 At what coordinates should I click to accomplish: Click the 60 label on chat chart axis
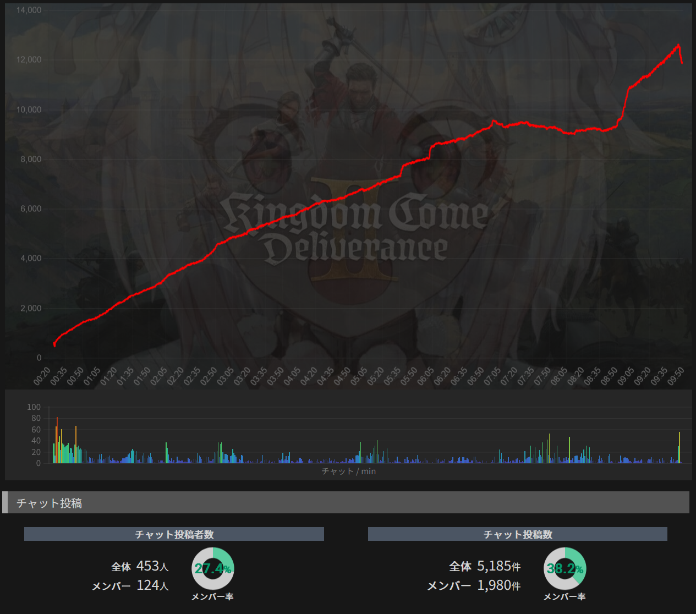click(36, 430)
